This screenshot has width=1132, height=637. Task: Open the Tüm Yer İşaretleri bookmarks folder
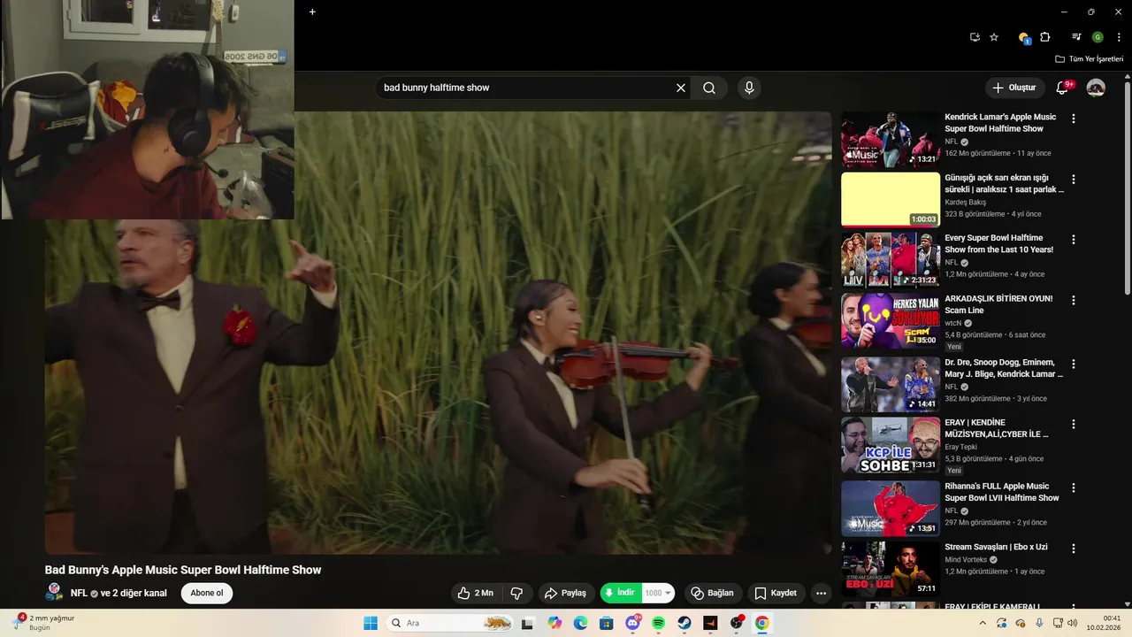tap(1089, 59)
